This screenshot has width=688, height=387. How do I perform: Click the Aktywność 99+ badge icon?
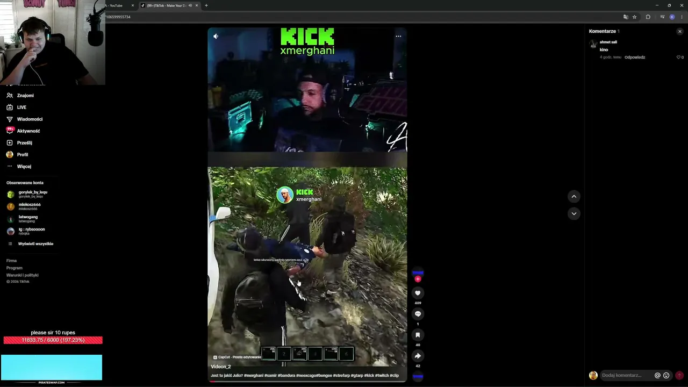(10, 131)
